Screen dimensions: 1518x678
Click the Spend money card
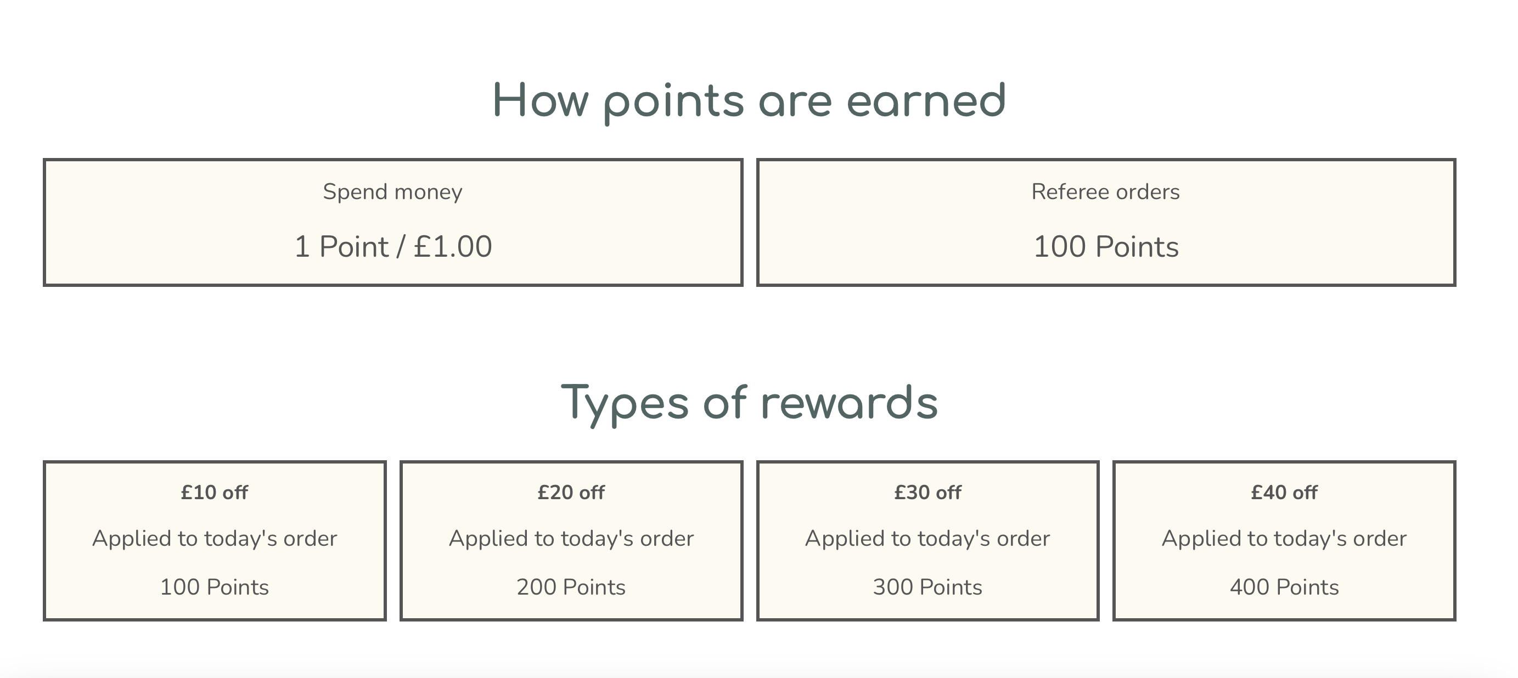pyautogui.click(x=393, y=222)
